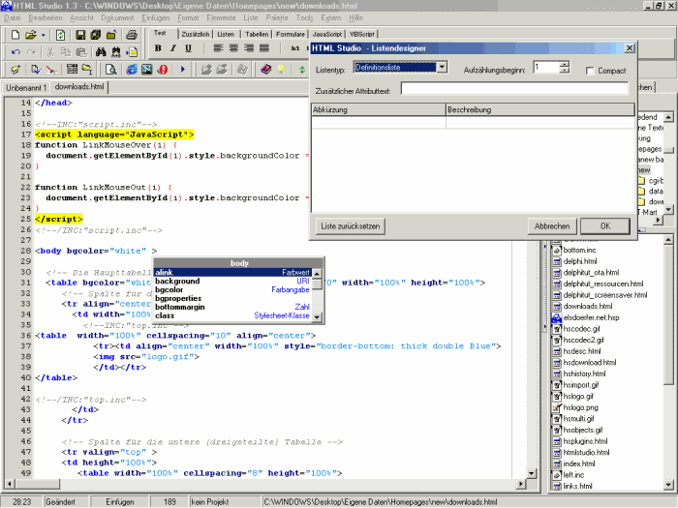Click the Abbrechen button
Screen dimensions: 678x508
point(552,225)
